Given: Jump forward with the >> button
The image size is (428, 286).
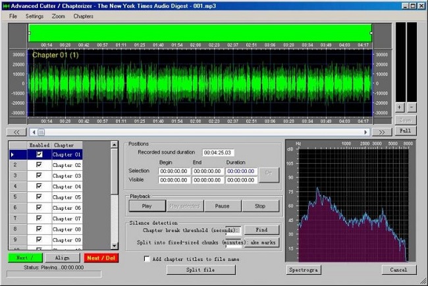Looking at the screenshot, I should coord(382,132).
